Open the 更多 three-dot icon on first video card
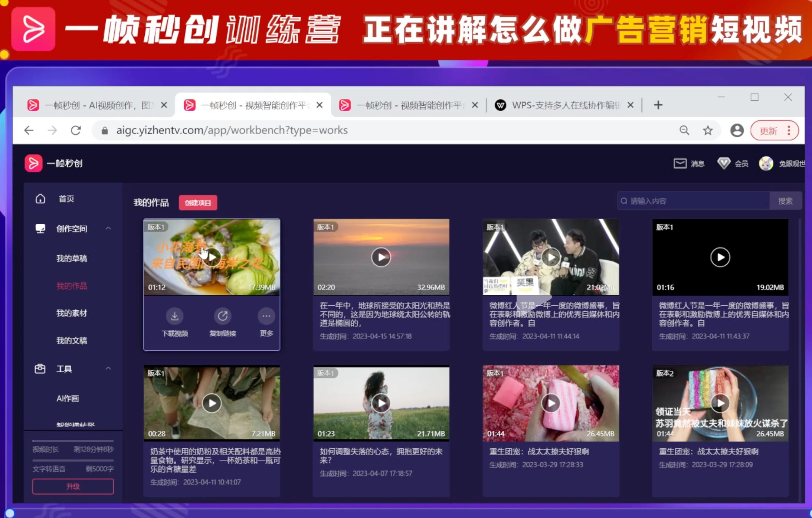The width and height of the screenshot is (812, 518). coord(266,316)
